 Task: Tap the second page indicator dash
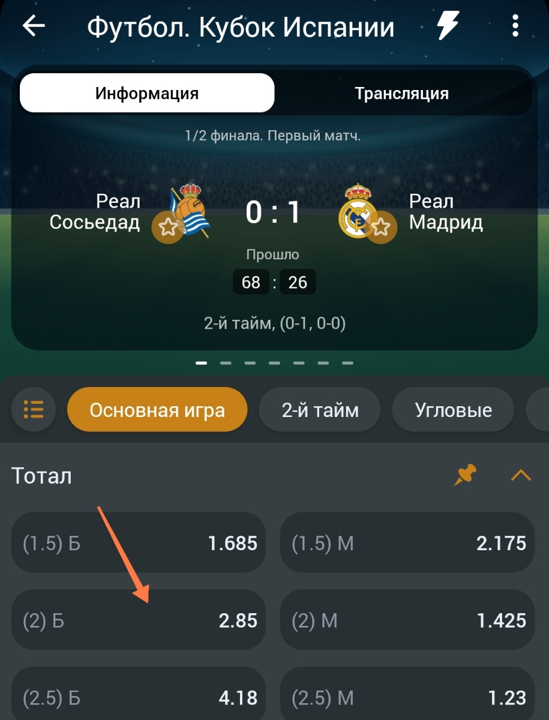click(226, 363)
